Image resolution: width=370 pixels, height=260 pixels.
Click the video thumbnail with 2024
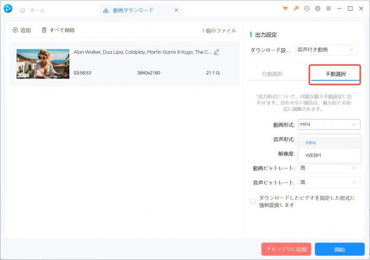pos(43,64)
